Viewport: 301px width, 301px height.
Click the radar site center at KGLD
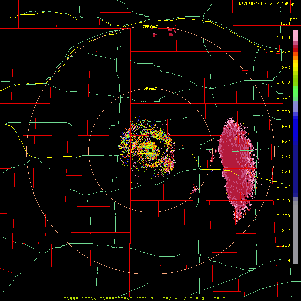[151, 150]
